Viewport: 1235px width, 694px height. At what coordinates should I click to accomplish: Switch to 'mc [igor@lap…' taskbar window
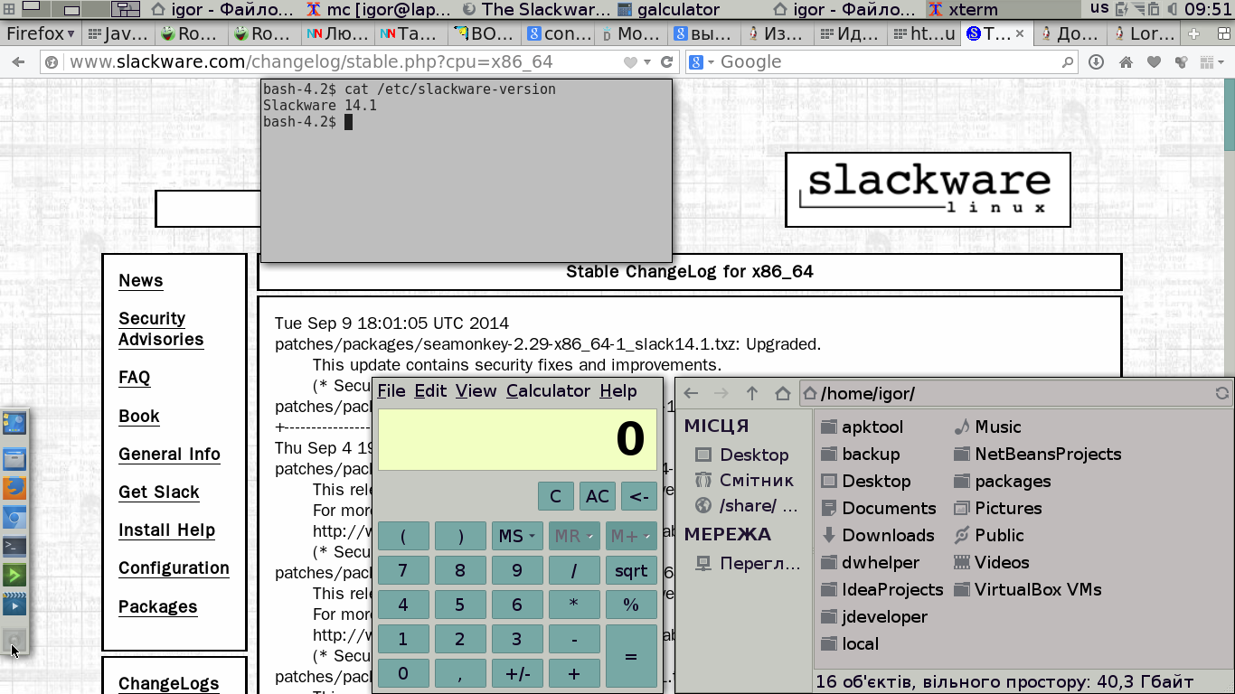[379, 10]
